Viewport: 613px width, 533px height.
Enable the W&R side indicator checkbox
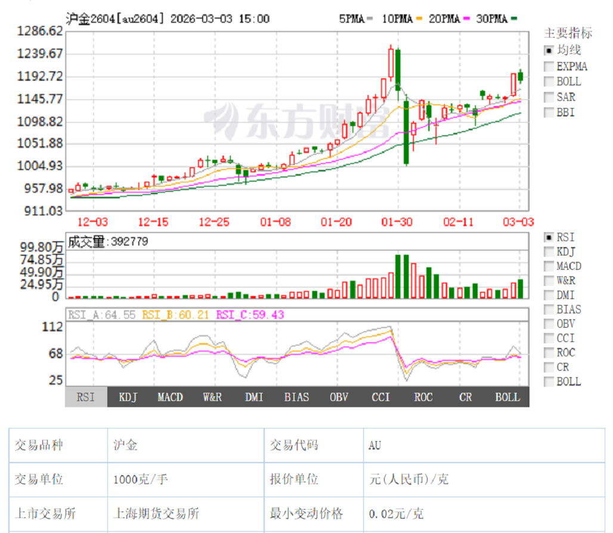pos(549,281)
